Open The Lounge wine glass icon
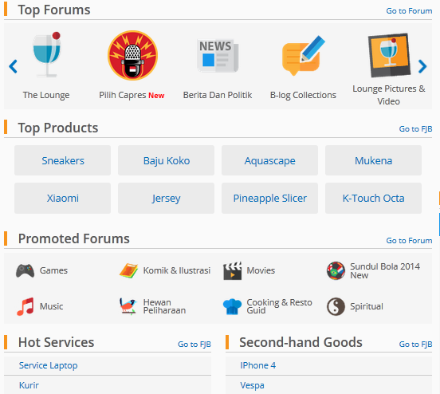Viewport: 440px width, 394px height. (47, 54)
